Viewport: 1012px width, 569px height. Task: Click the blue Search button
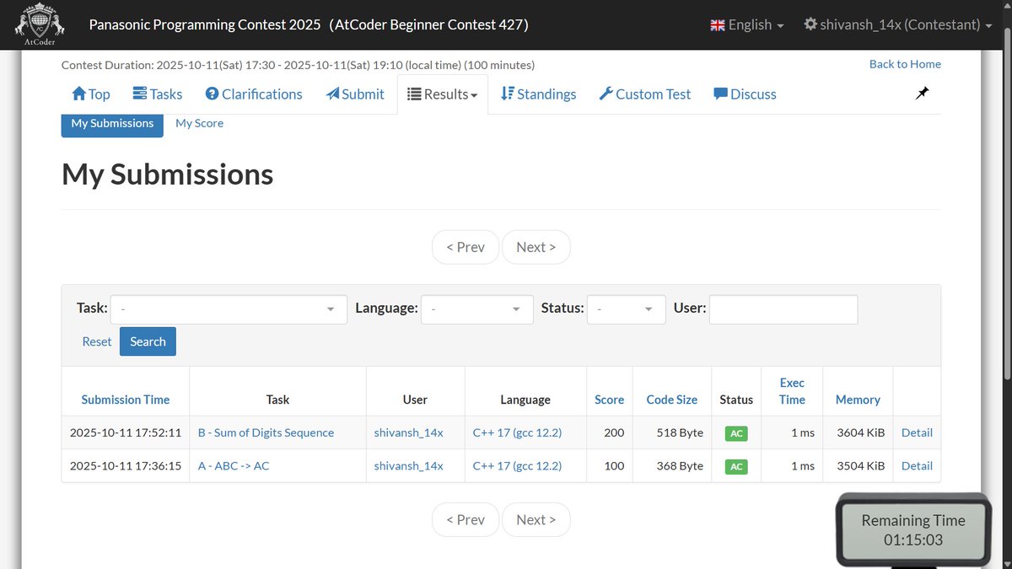148,341
